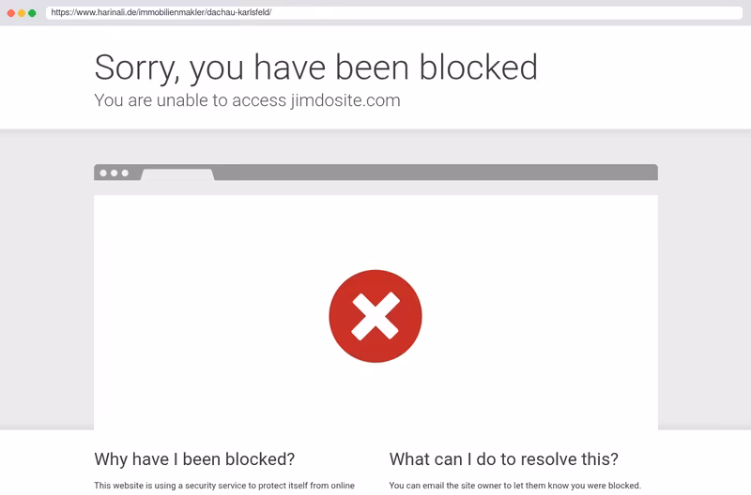751x495 pixels.
Task: Click the "Sorry, you have been blocked" heading
Action: pos(316,67)
